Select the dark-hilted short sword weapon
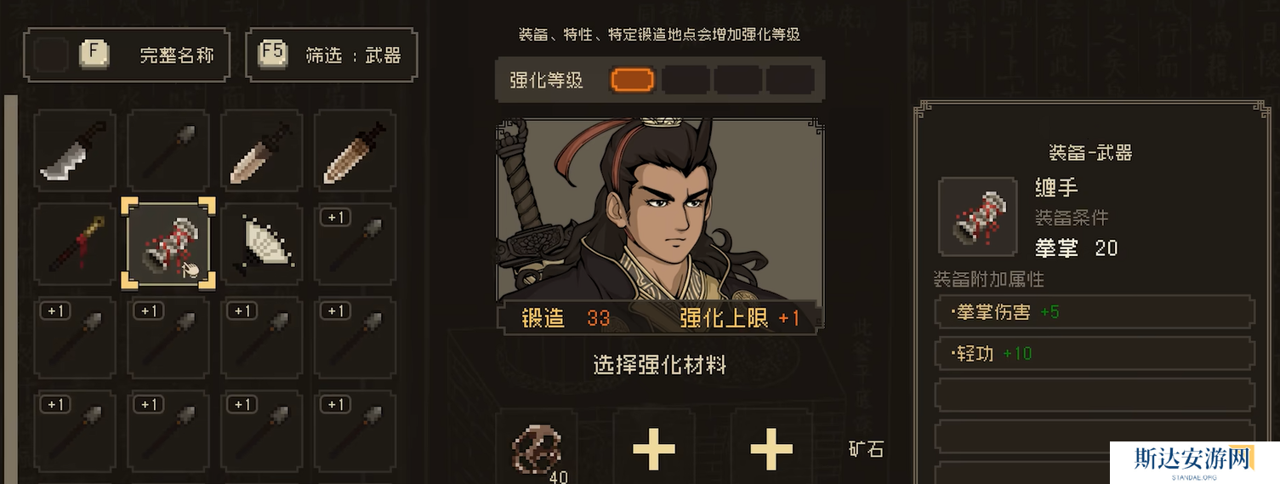Screen dimensions: 1280x484 coord(356,151)
